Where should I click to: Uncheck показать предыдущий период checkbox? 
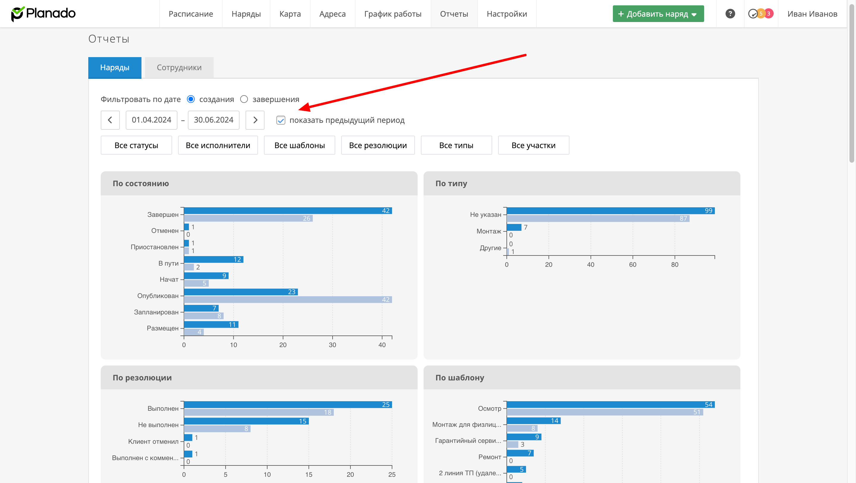click(281, 120)
